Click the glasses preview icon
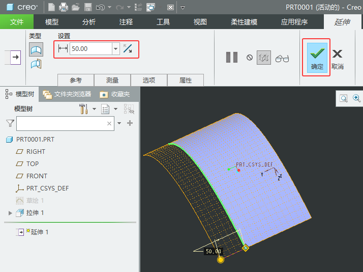This screenshot has width=363, height=272. [x=282, y=58]
